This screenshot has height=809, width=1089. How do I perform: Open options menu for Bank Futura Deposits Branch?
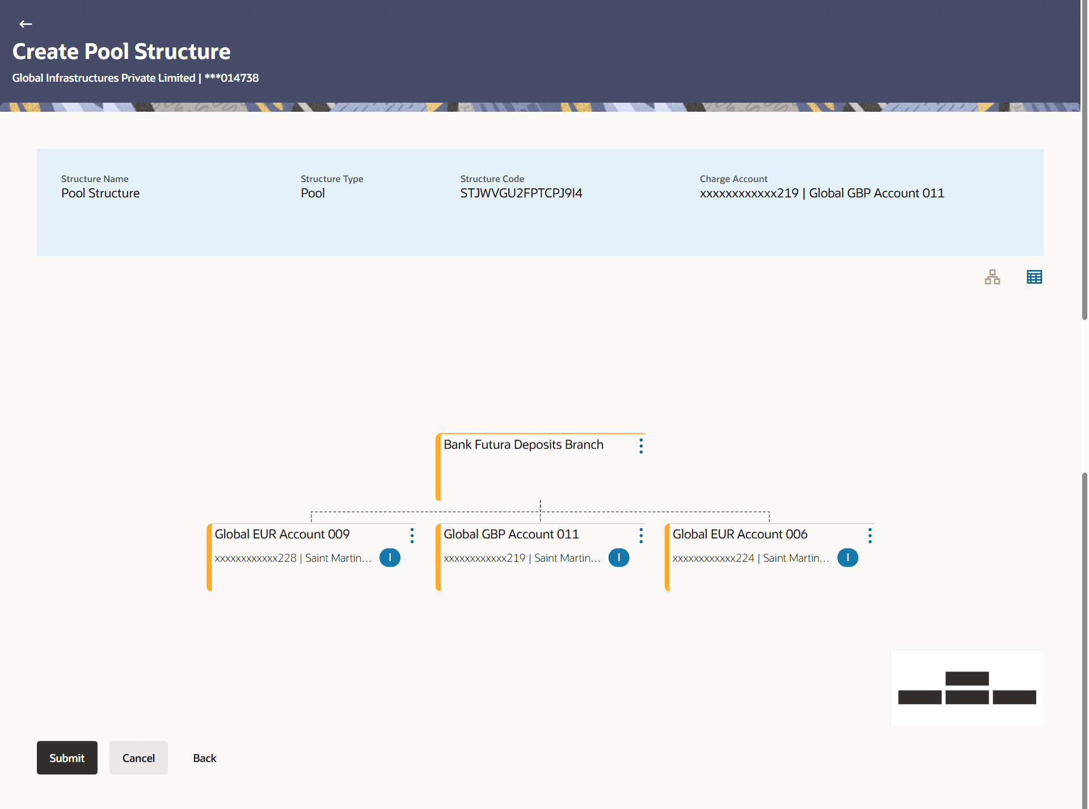tap(641, 446)
